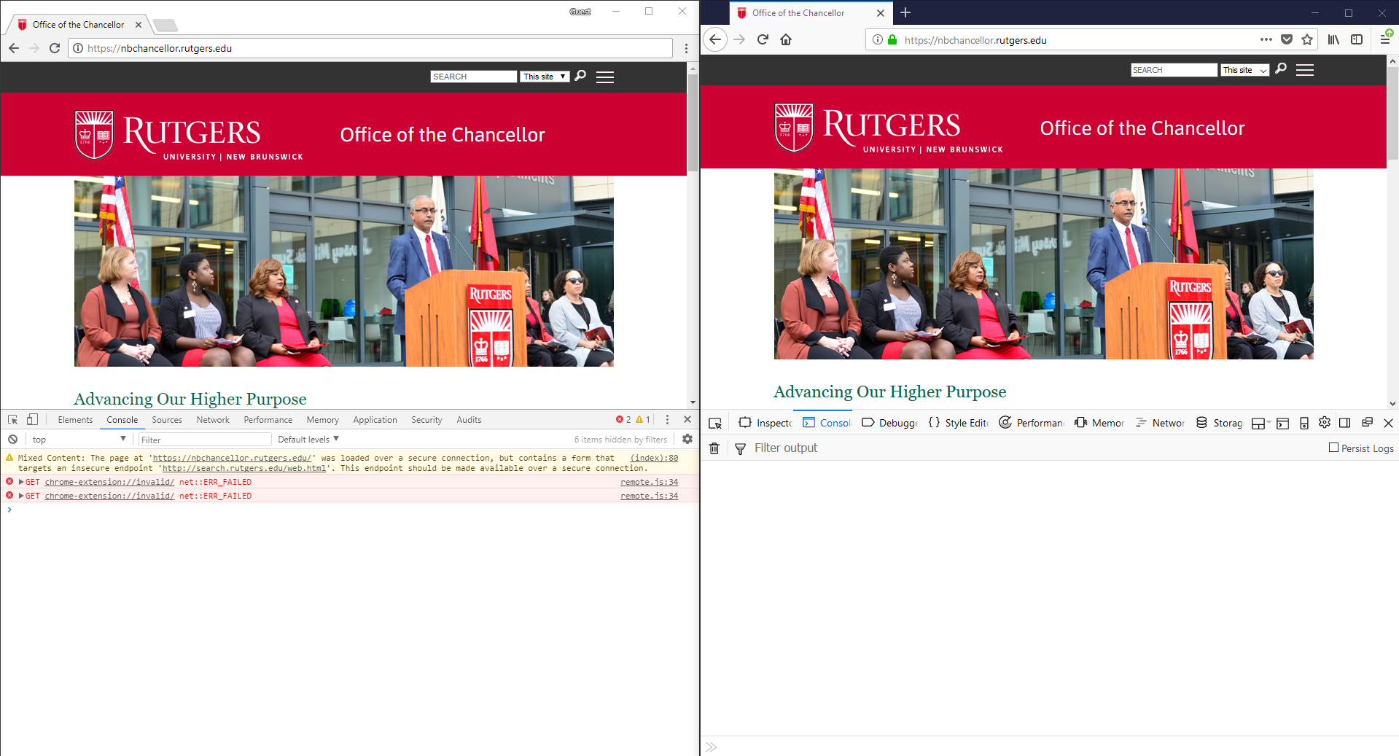The image size is (1399, 756).
Task: Go back in the Firefox window
Action: (x=715, y=39)
